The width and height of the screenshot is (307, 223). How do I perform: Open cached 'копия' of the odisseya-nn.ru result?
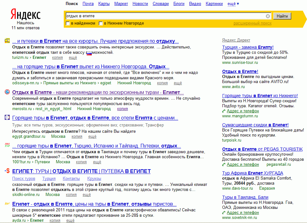[162, 83]
